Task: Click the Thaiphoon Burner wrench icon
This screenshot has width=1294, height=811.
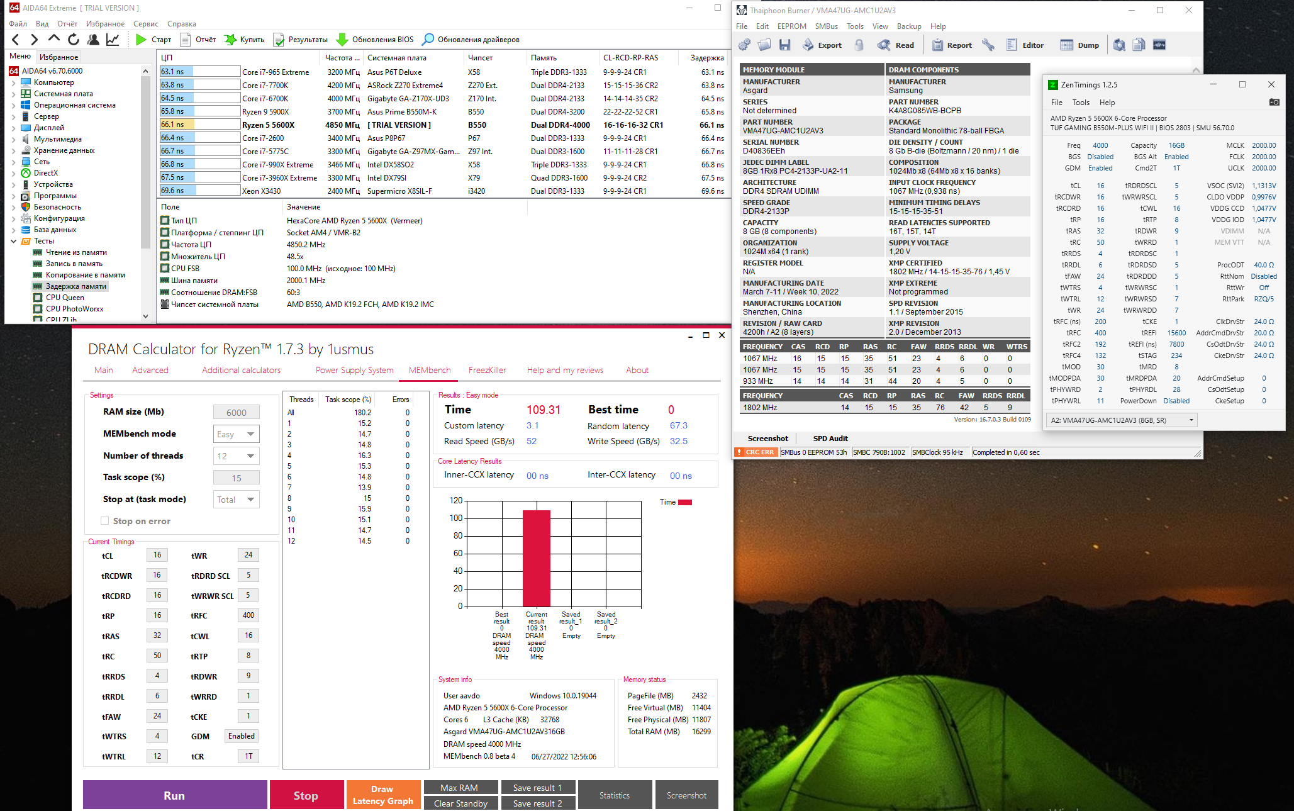Action: 988,45
